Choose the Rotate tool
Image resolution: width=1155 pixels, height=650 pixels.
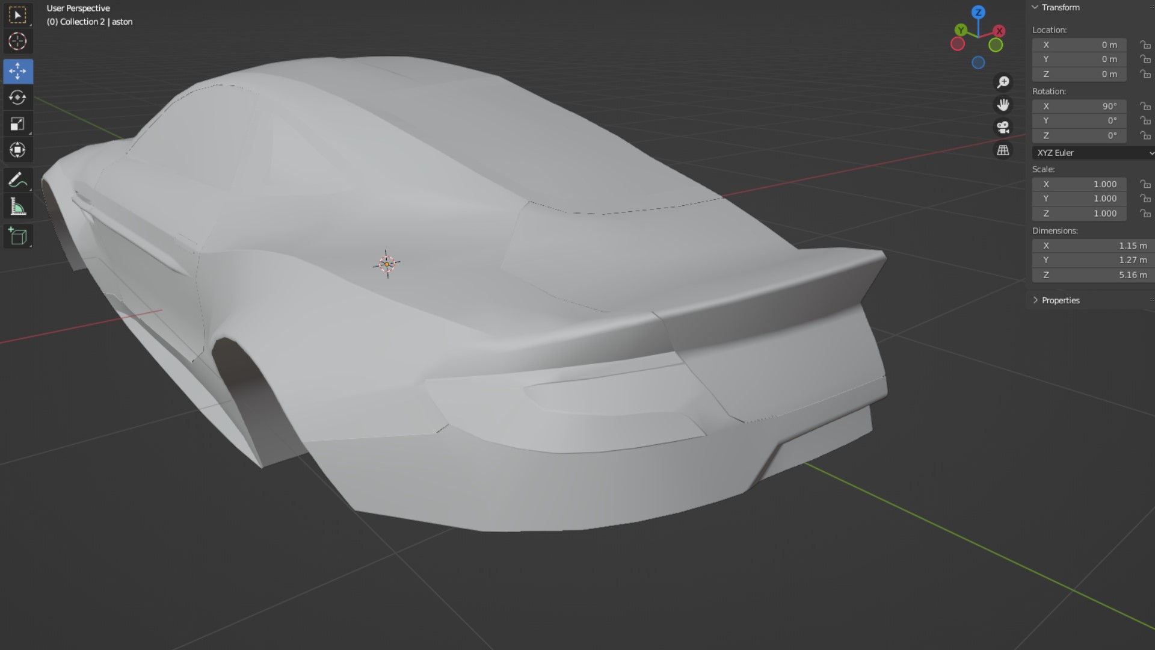coord(17,97)
